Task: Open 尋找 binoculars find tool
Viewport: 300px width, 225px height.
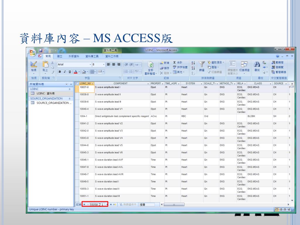Action: [x=257, y=66]
